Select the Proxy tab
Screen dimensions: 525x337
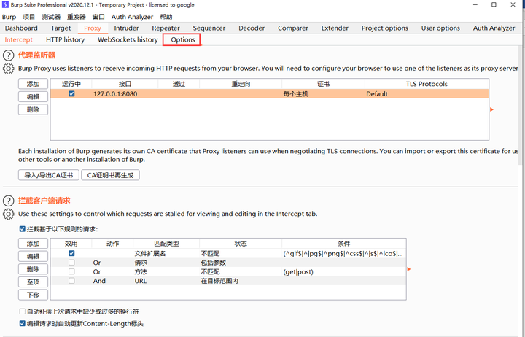tap(93, 28)
